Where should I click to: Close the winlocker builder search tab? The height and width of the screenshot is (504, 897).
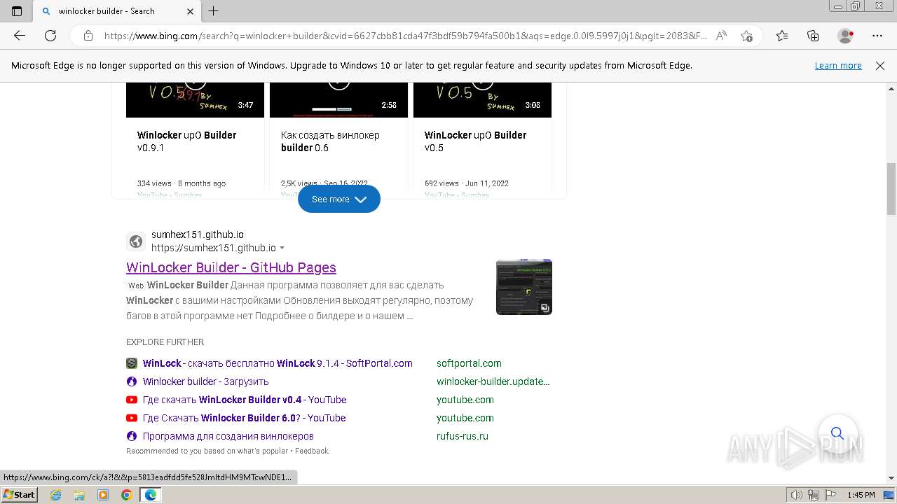tap(191, 11)
